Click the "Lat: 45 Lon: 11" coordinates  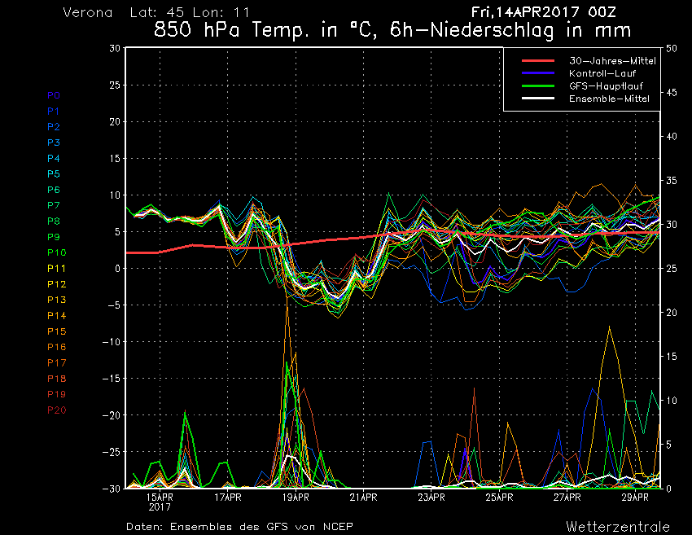190,12
